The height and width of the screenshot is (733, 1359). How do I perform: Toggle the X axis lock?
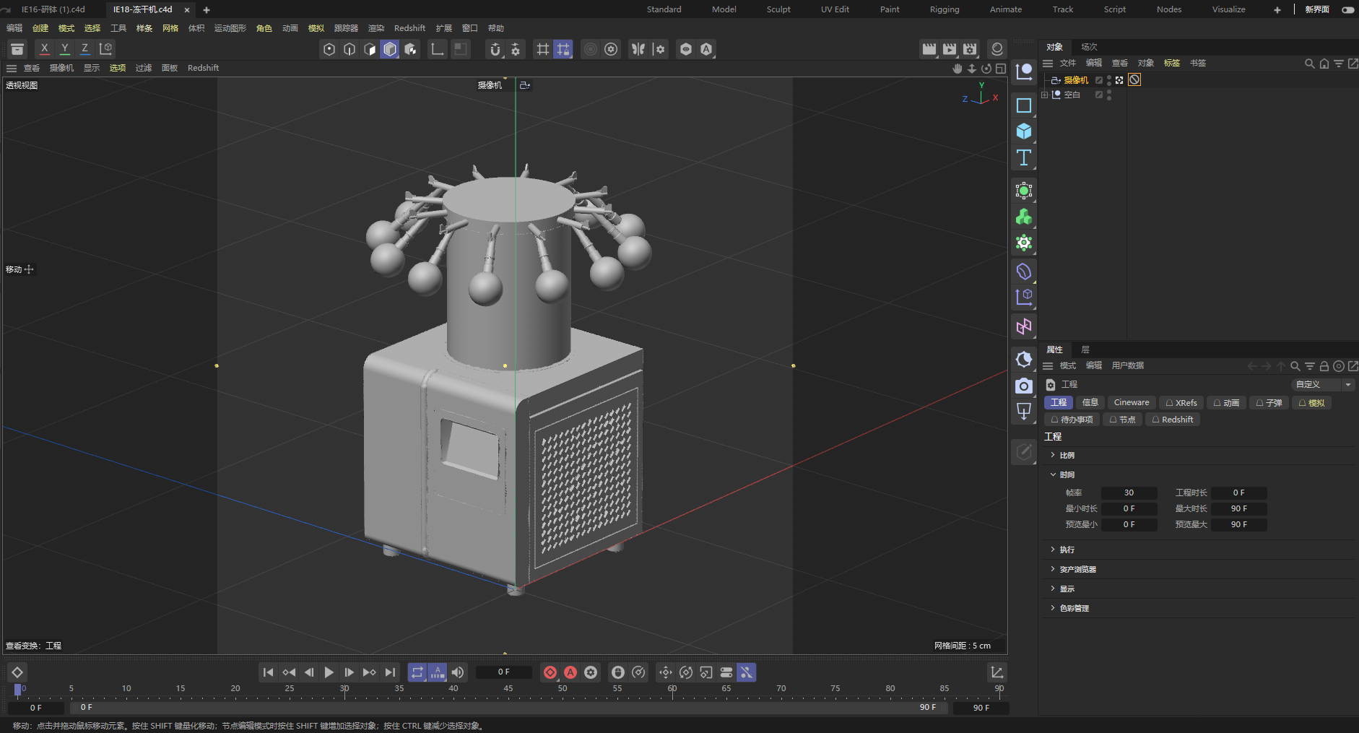click(45, 48)
